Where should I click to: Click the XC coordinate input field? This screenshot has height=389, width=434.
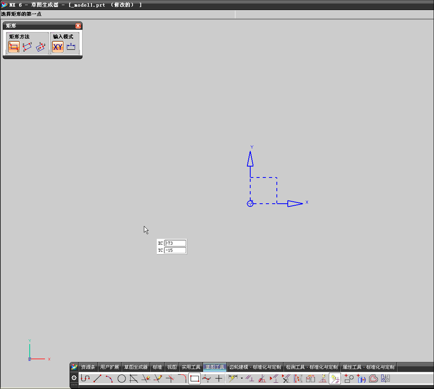click(x=175, y=243)
